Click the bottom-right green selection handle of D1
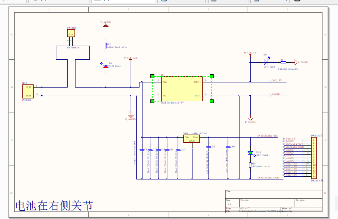338x219 pixels. 212,101
